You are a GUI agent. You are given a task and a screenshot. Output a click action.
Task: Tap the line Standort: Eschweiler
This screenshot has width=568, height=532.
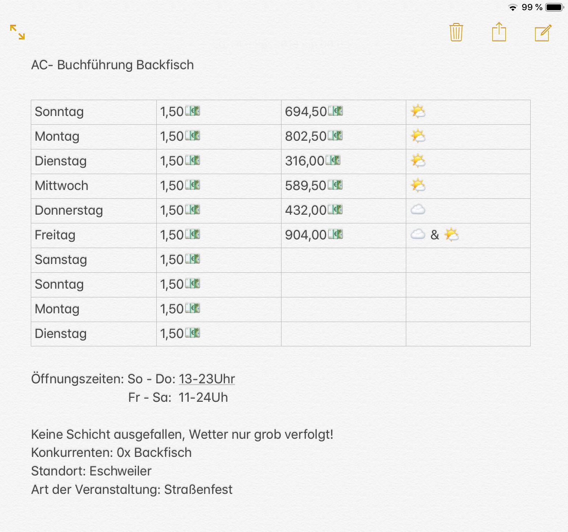[x=91, y=471]
